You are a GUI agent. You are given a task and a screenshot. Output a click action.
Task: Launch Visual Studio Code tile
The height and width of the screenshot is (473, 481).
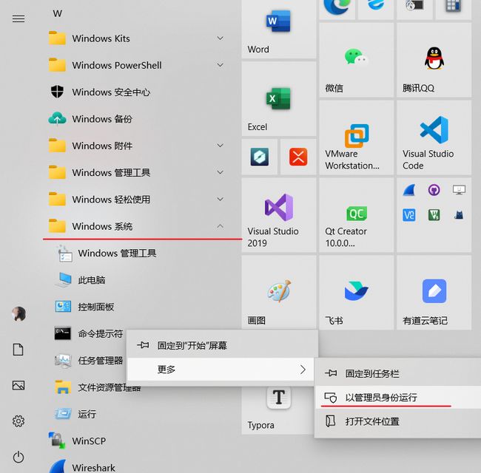[x=434, y=137]
